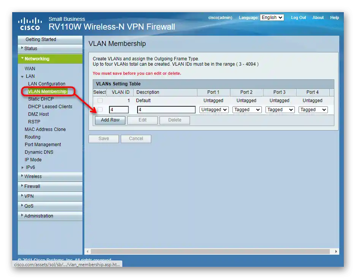Expand the QoS menu section

50,206
